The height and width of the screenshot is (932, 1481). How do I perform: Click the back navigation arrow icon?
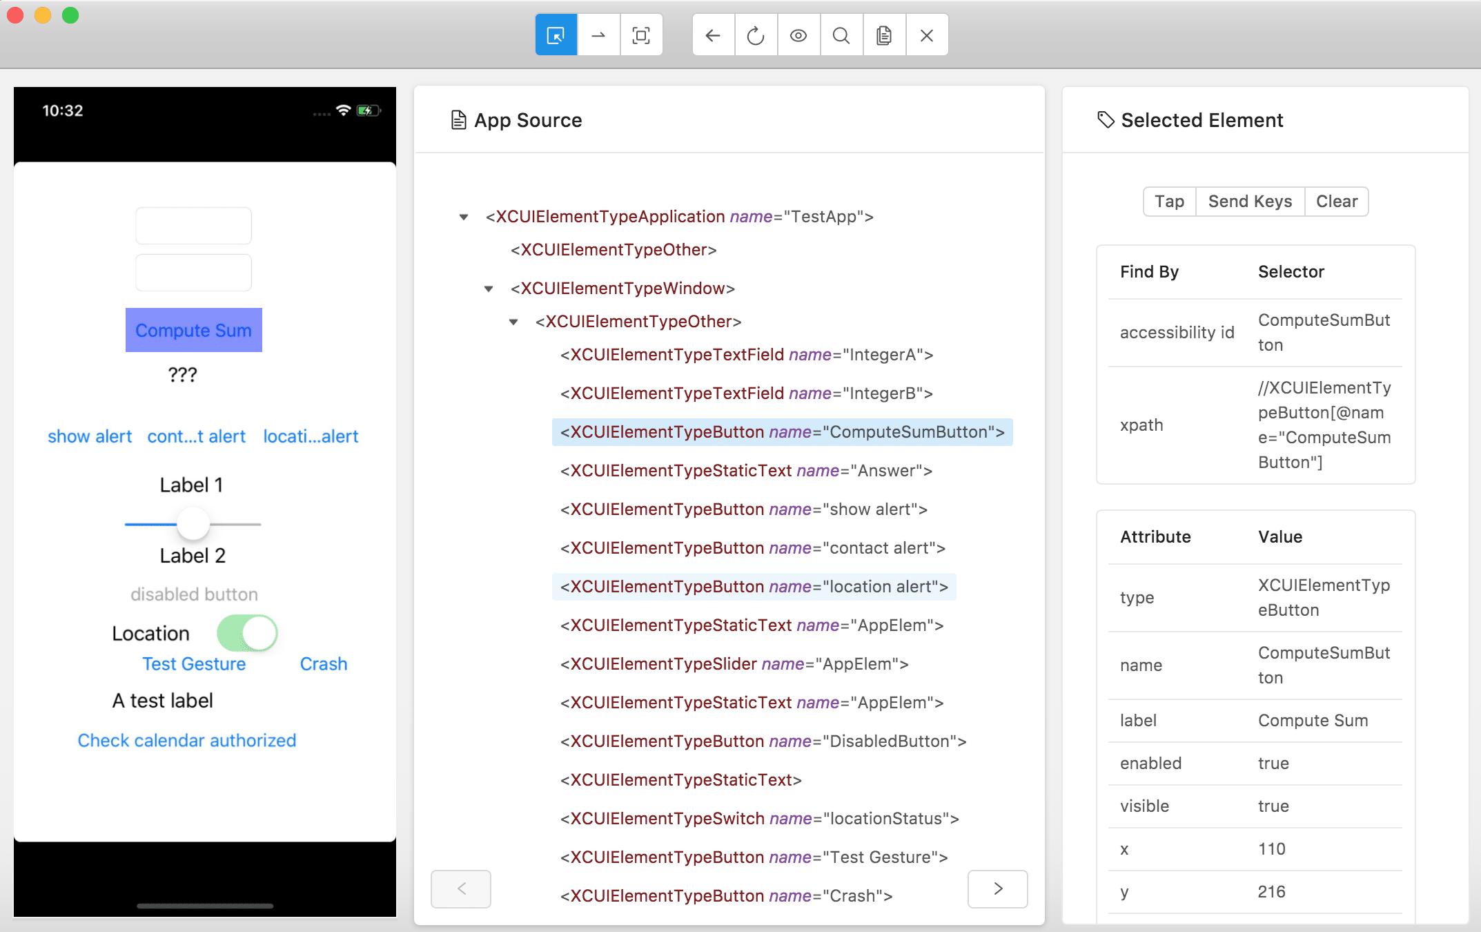coord(713,35)
